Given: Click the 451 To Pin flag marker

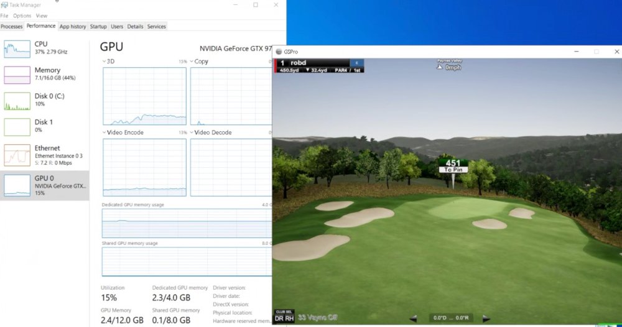Looking at the screenshot, I should pos(453,166).
